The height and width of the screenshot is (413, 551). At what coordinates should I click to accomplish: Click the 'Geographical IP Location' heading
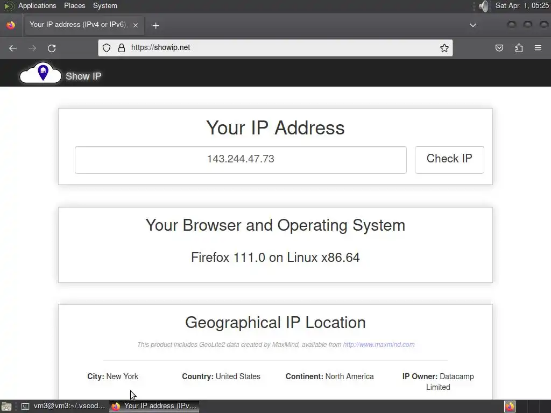[x=275, y=323]
